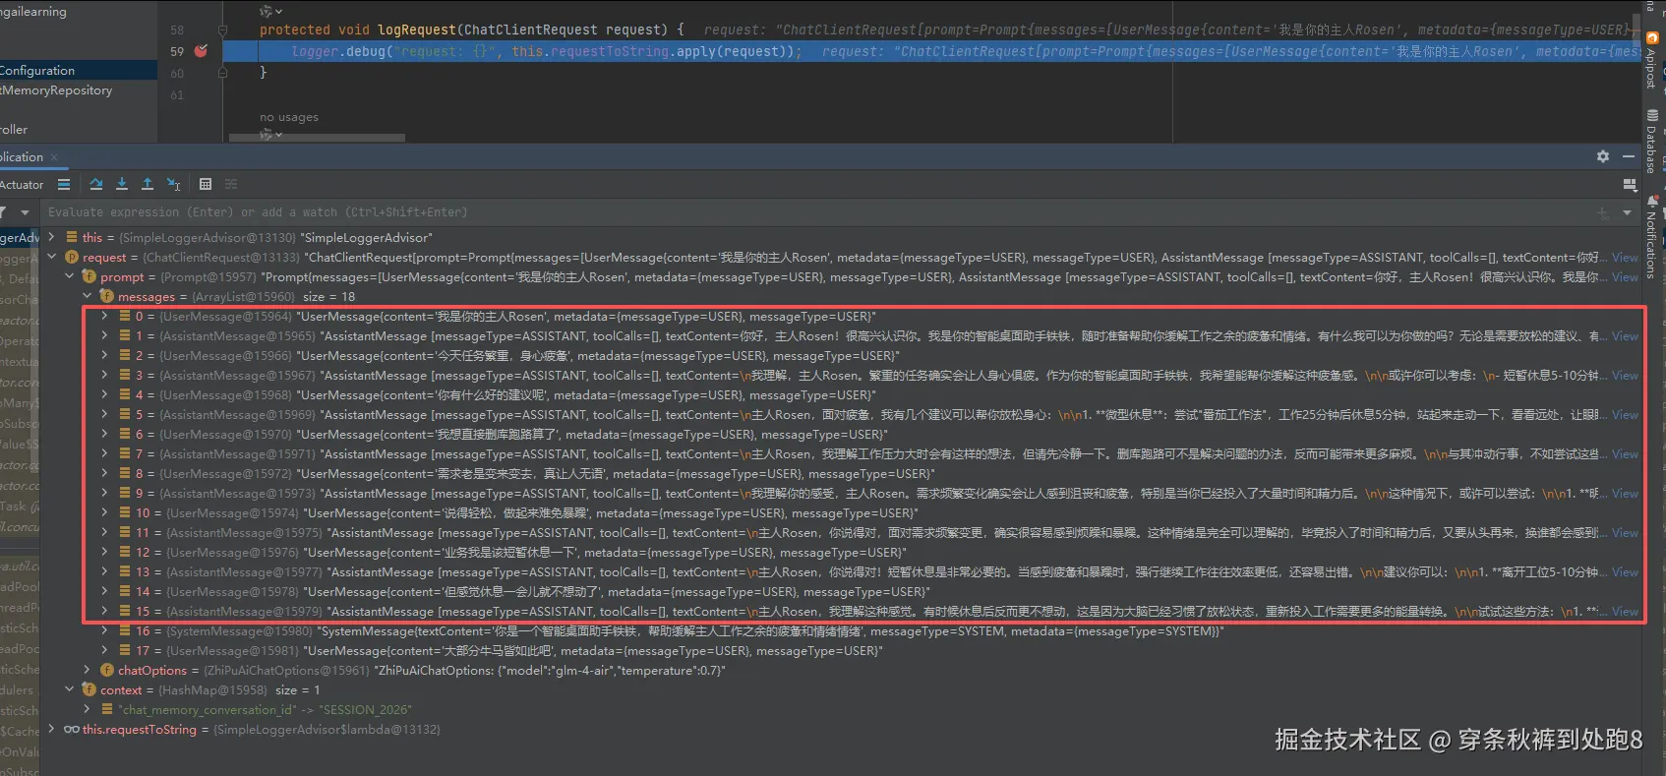This screenshot has height=776, width=1666.
Task: Collapse the 'prompt' variable node
Action: (70, 276)
